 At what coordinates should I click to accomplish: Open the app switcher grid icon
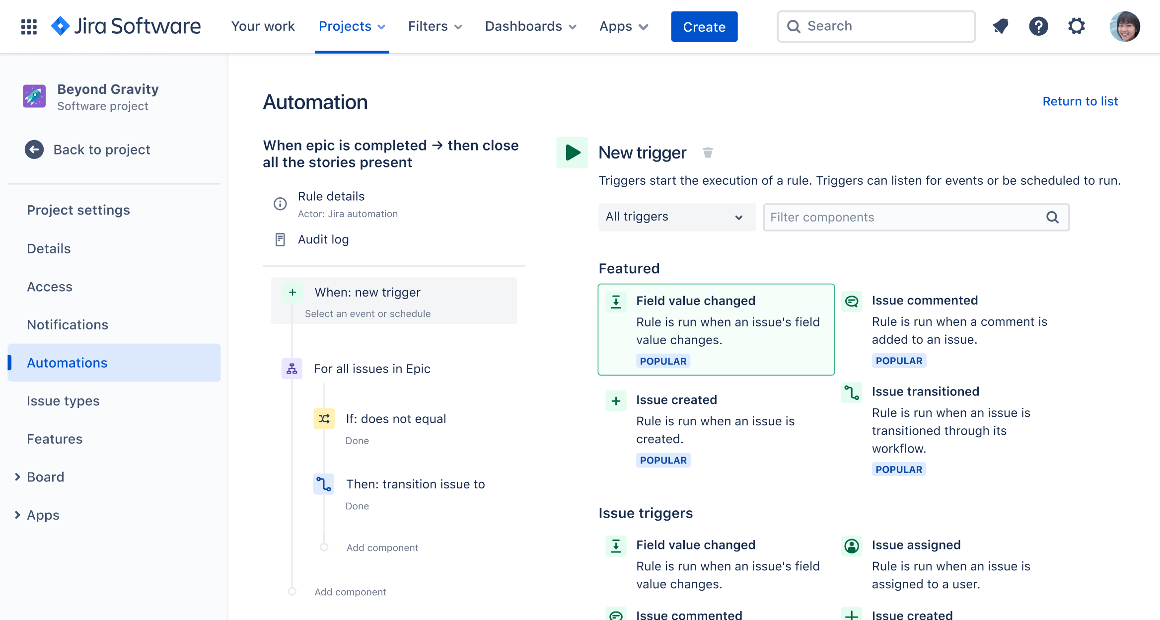28,26
